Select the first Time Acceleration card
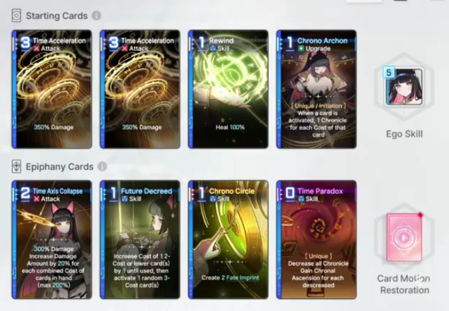449x311 pixels. (x=52, y=89)
